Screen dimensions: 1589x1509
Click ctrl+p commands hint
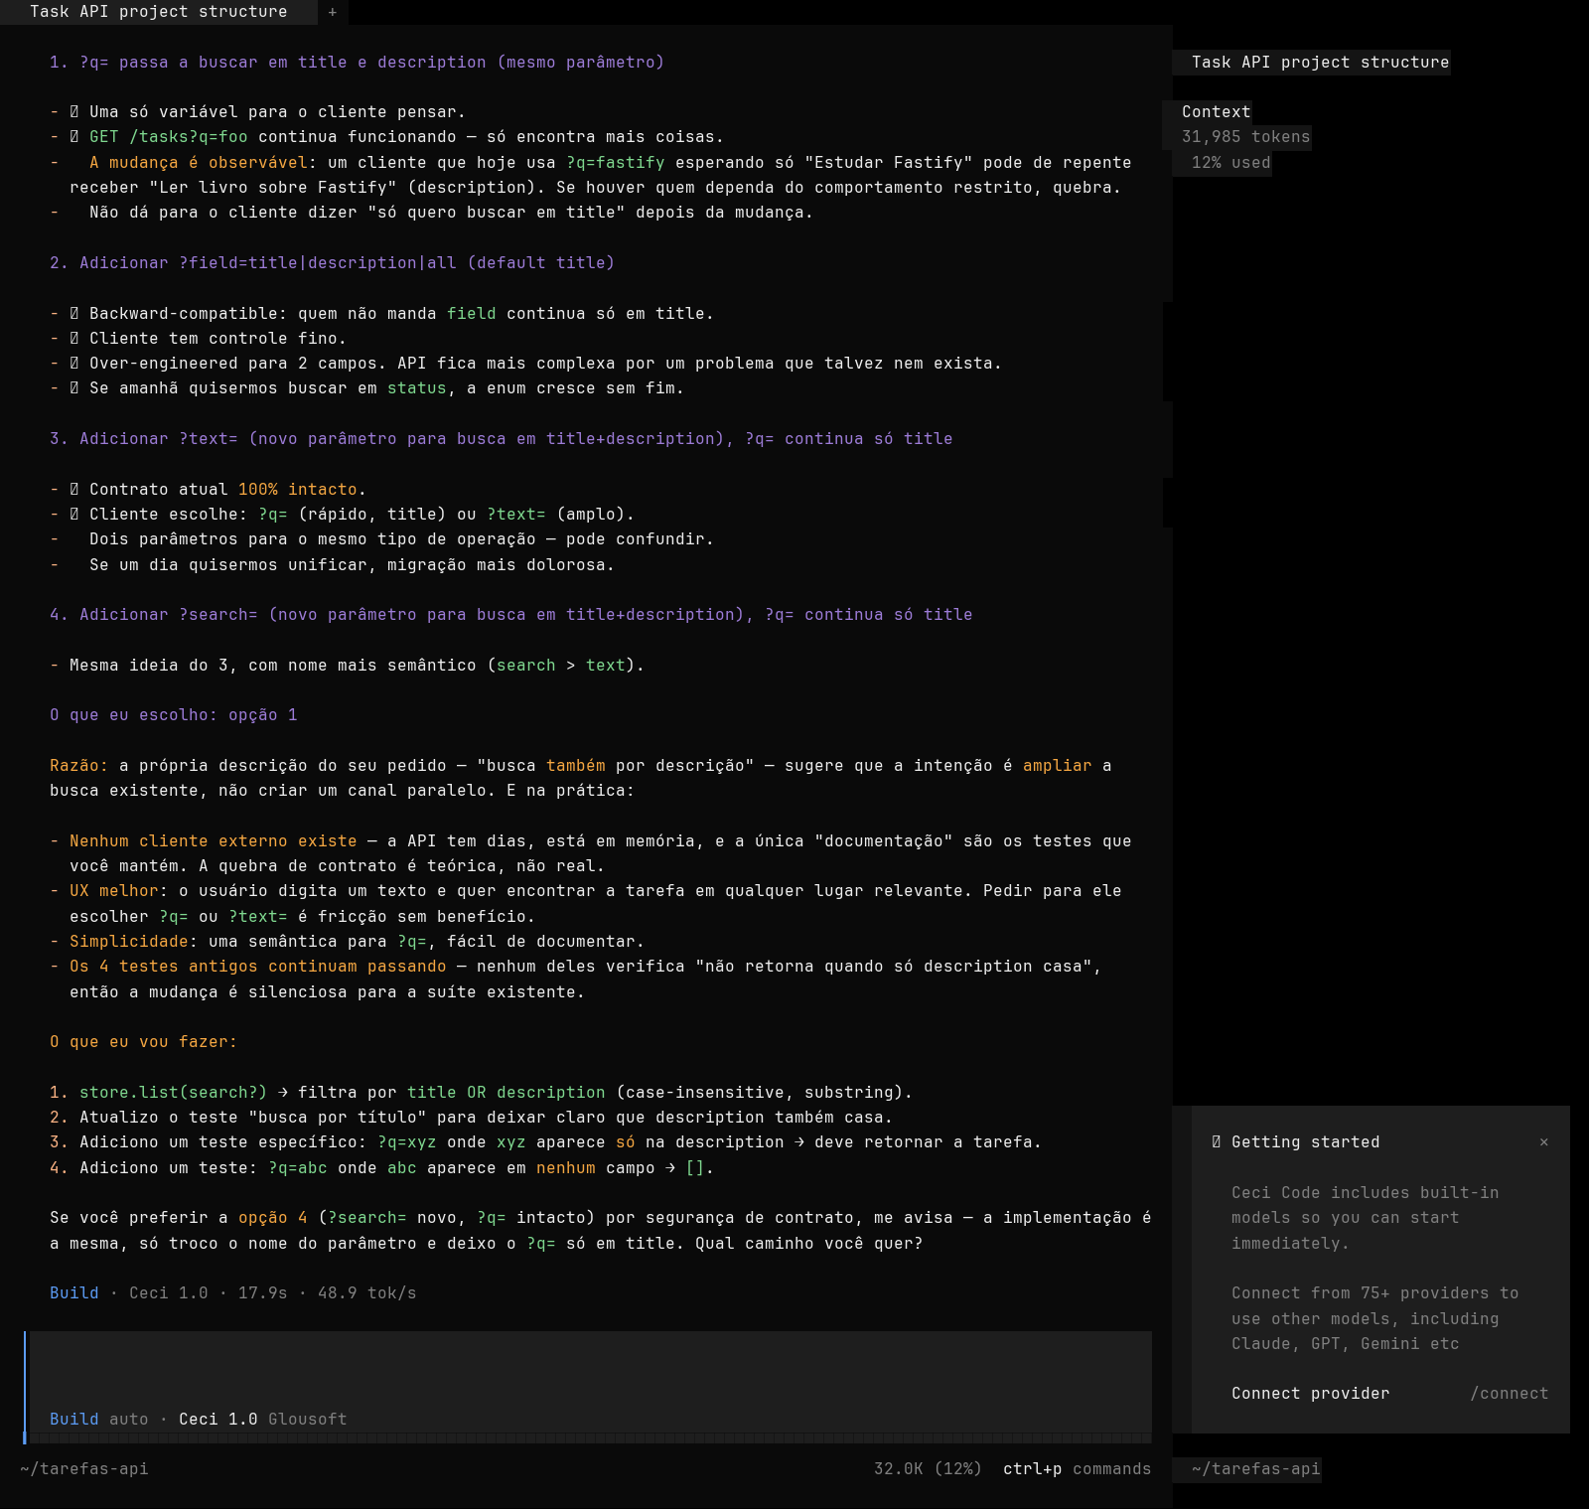coord(1077,1469)
